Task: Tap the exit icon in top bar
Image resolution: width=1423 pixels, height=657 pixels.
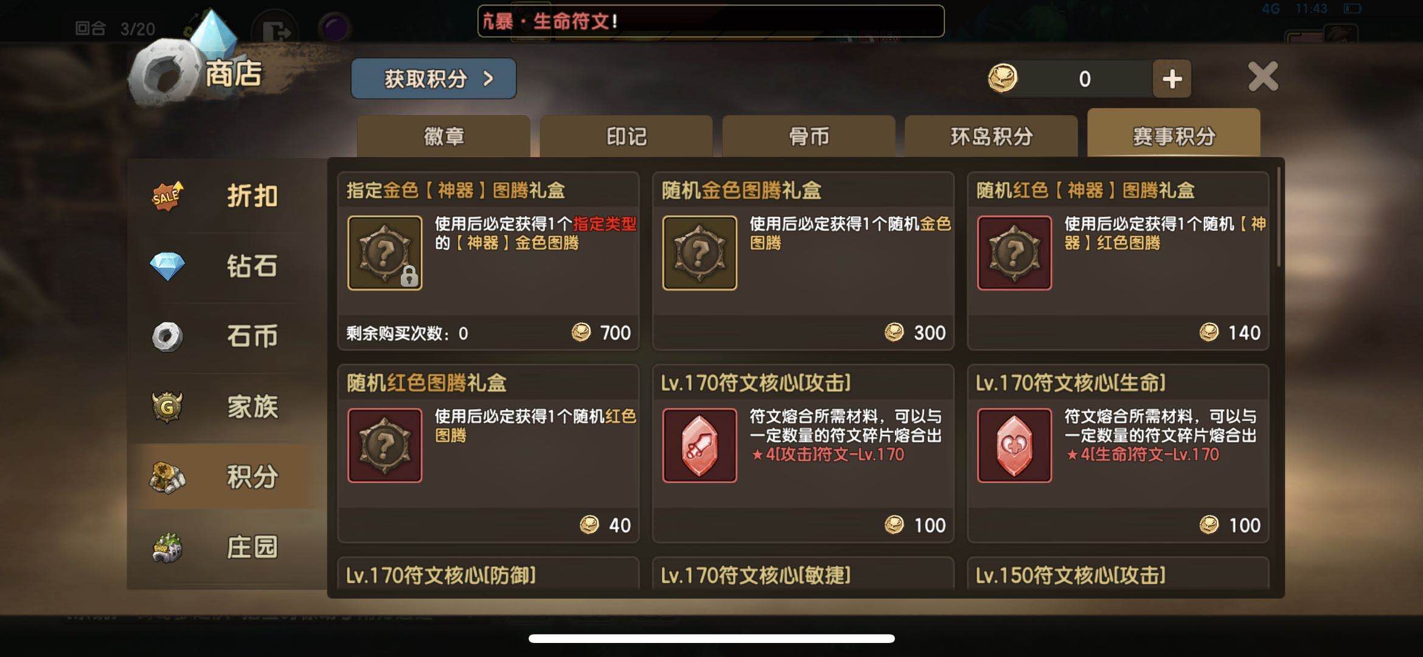Action: (276, 30)
